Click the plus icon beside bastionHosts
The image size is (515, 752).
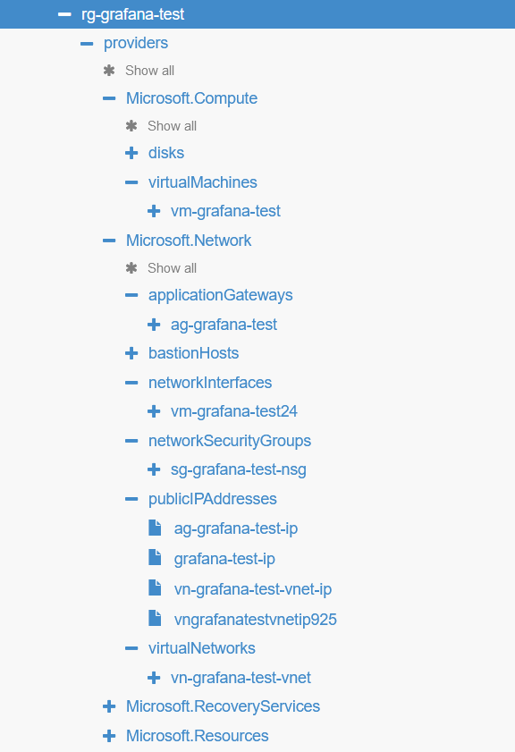pos(131,353)
